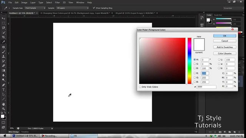Open the Essentials workspace dropdown
The image size is (246, 138).
(233, 8)
